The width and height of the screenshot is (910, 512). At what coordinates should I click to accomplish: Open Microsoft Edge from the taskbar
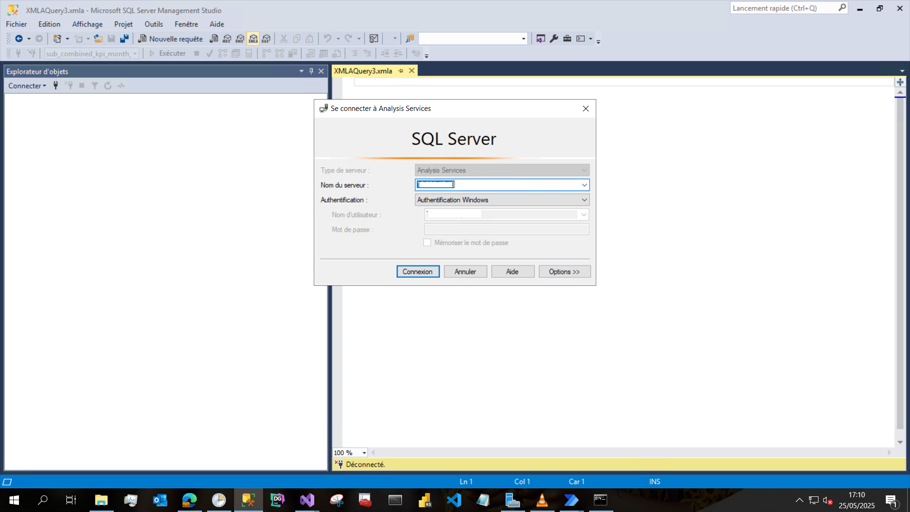(x=189, y=500)
